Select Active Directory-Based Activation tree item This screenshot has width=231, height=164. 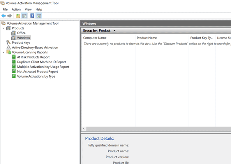click(35, 48)
